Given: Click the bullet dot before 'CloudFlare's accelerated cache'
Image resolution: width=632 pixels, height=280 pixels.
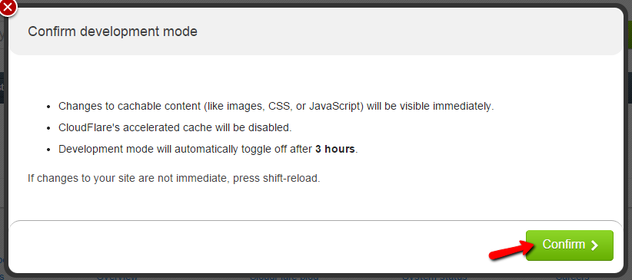Looking at the screenshot, I should 48,129.
